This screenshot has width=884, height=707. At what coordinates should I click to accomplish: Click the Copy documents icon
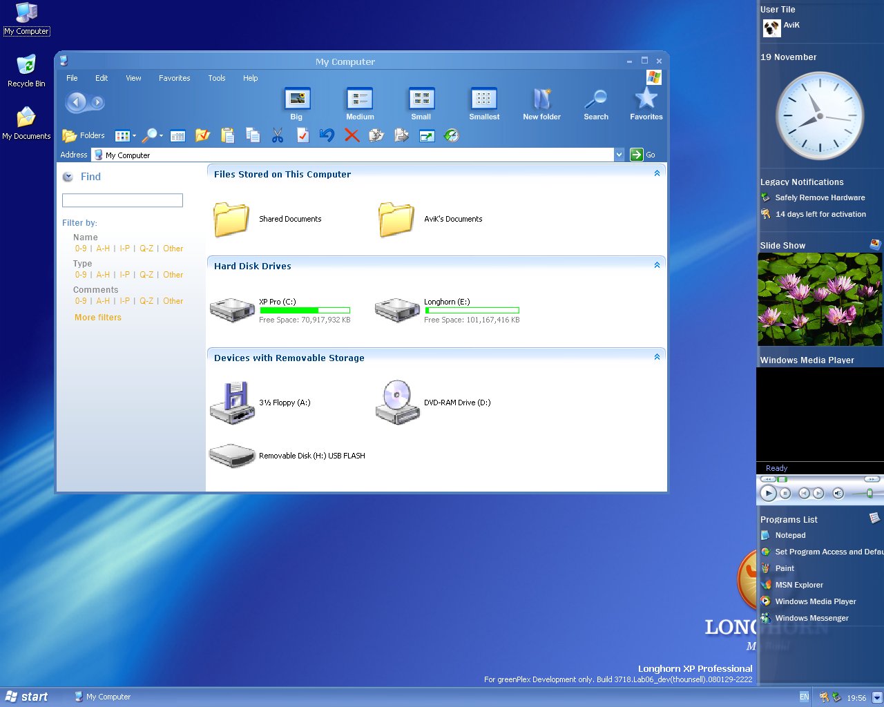(253, 135)
